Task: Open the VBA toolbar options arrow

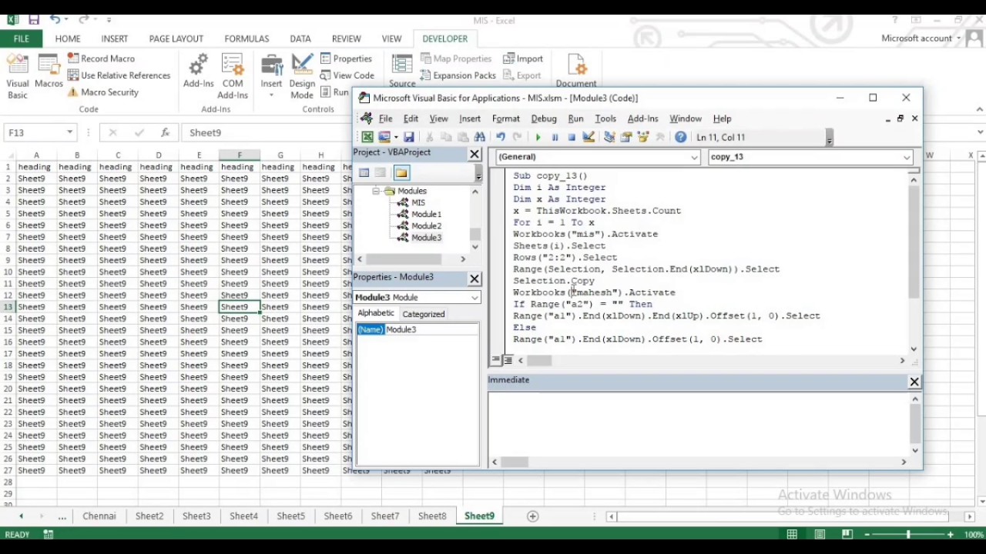Action: point(829,138)
